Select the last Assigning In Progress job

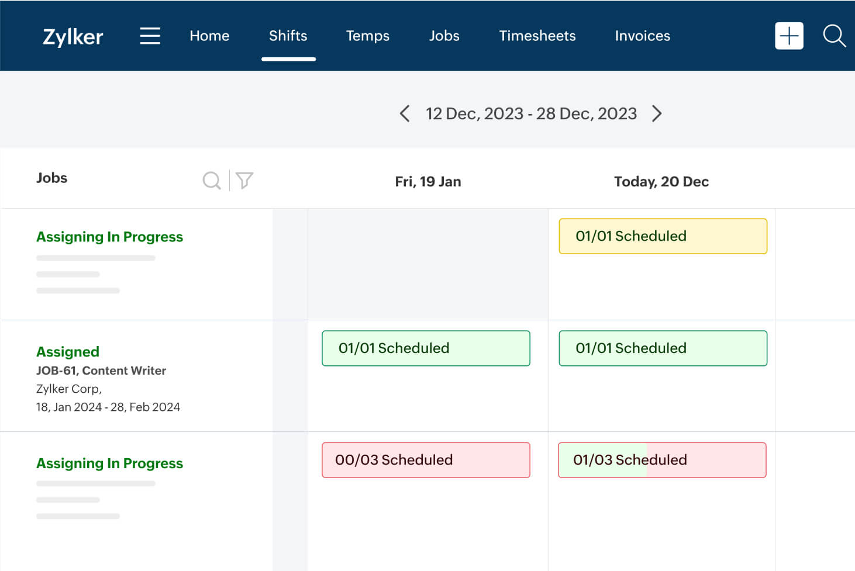click(x=109, y=463)
